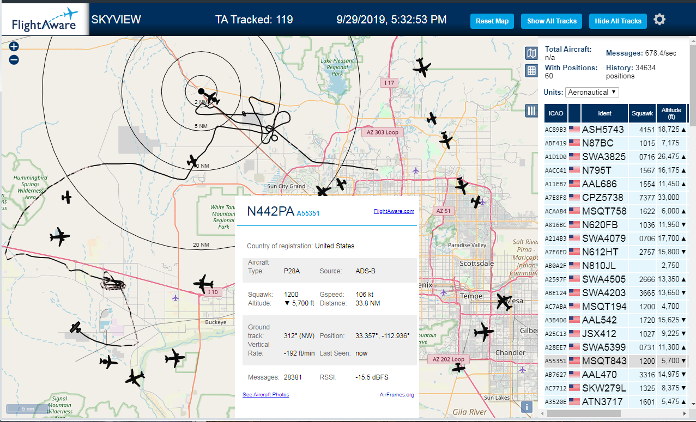Click US flag in N87BC row
This screenshot has height=422, width=696.
coord(574,143)
